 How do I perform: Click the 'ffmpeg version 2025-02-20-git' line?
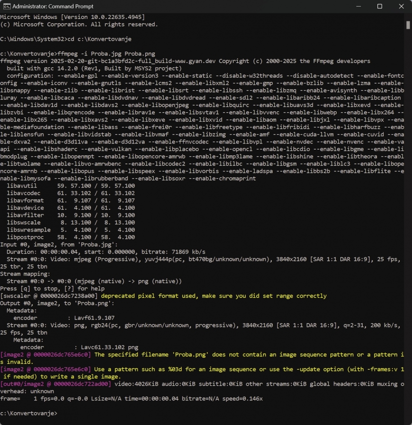click(x=185, y=61)
